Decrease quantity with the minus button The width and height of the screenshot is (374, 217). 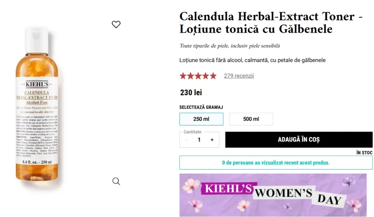(187, 140)
